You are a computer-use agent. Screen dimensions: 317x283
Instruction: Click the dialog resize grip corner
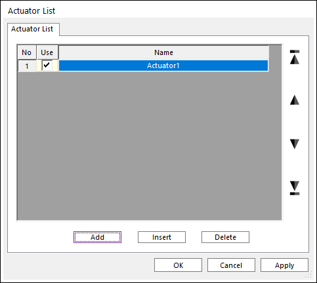(309, 275)
